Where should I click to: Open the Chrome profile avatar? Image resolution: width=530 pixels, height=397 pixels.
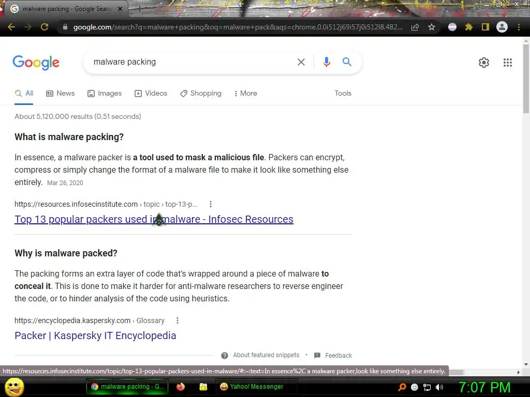coord(502,27)
